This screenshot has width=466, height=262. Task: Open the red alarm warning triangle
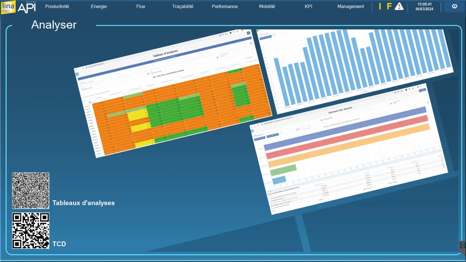[399, 7]
